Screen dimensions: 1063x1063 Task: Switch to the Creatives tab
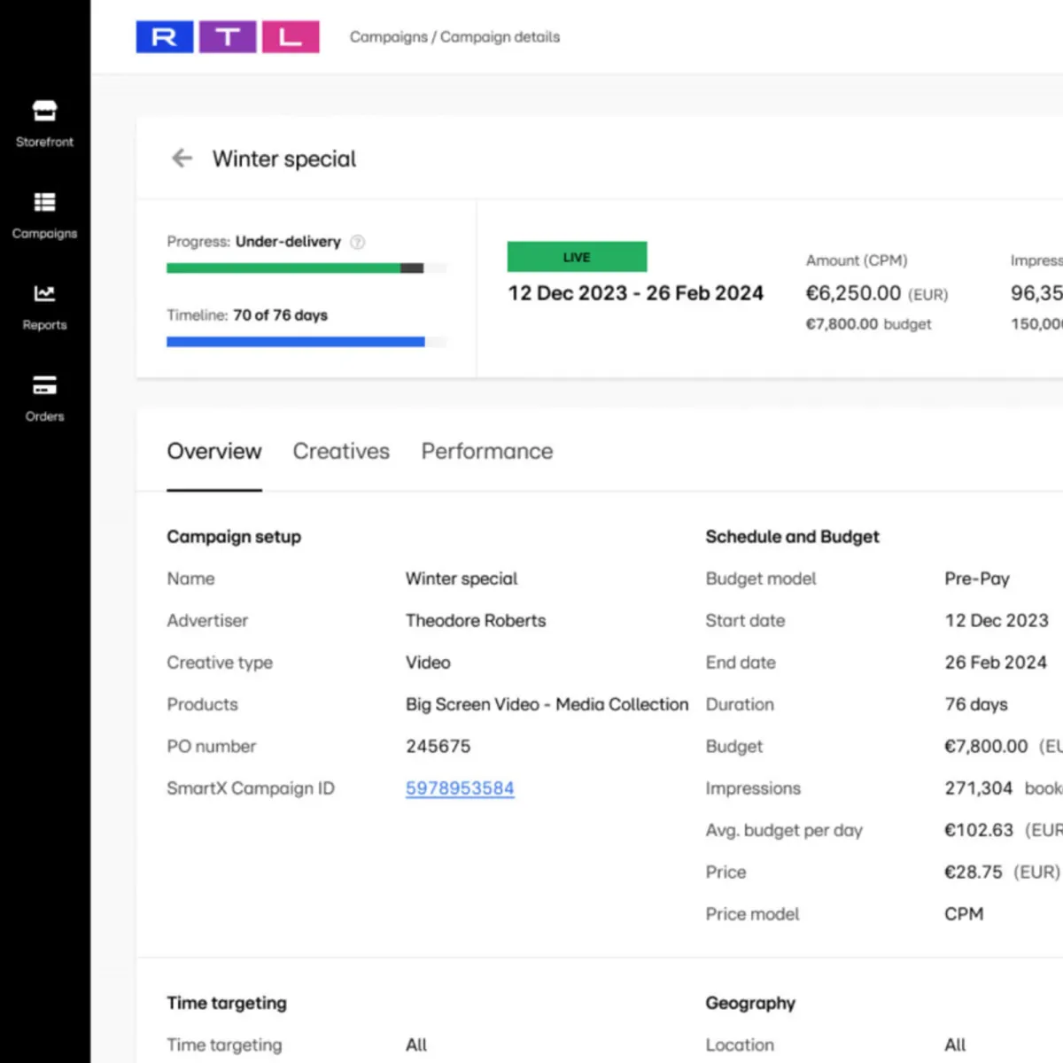(x=341, y=452)
